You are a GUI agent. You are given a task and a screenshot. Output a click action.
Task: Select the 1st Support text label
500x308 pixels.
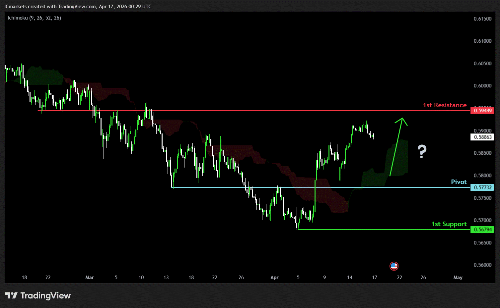449,224
